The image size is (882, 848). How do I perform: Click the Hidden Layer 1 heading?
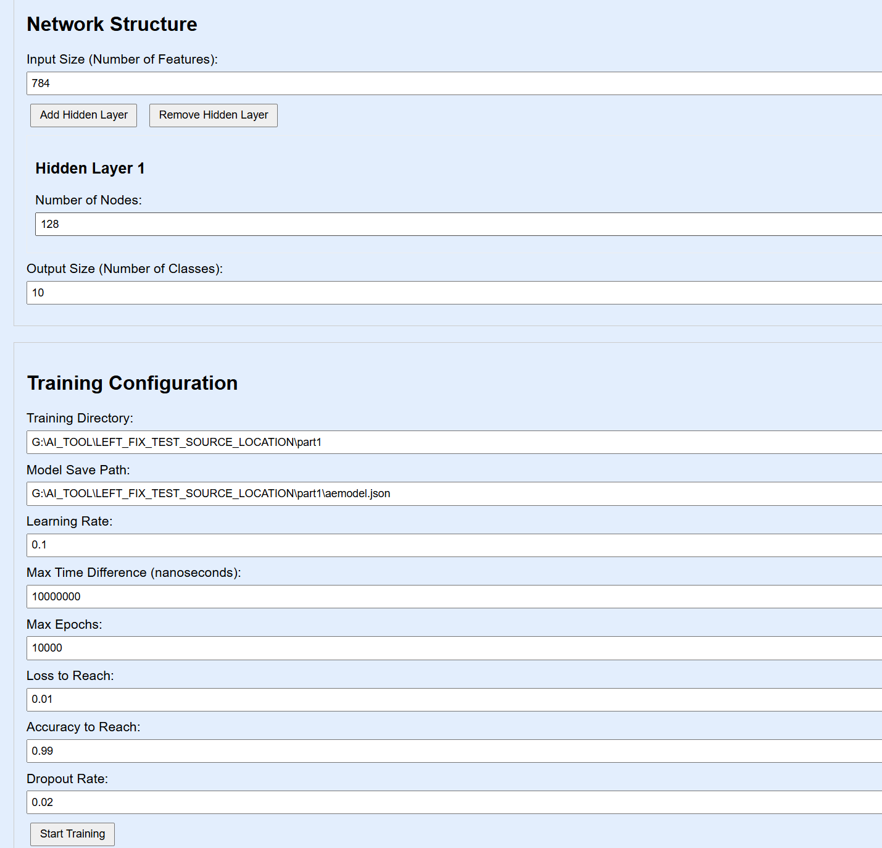(90, 169)
